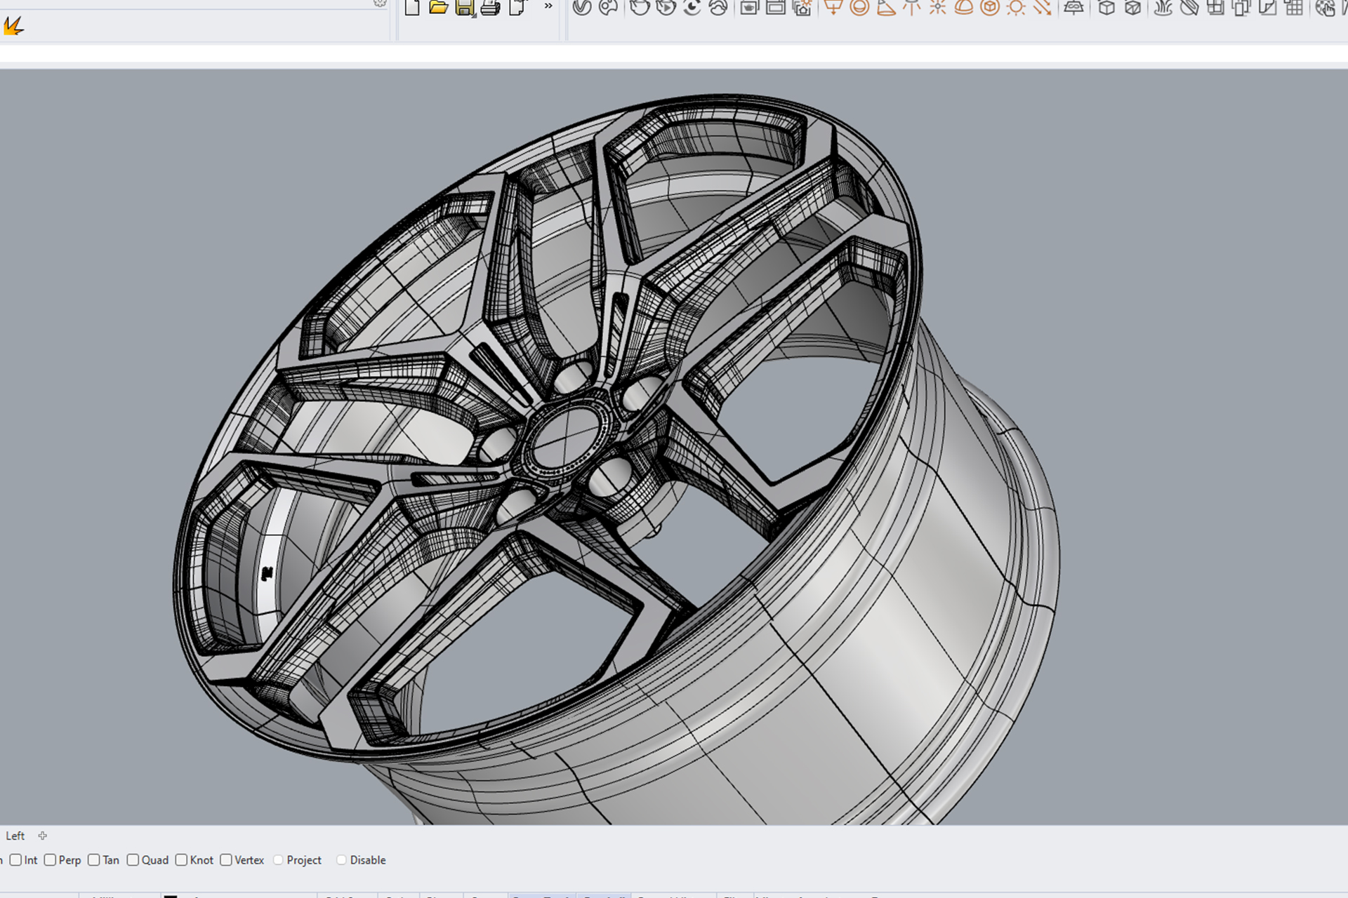1348x898 pixels.
Task: Start render with the teapot icon
Action: (640, 7)
